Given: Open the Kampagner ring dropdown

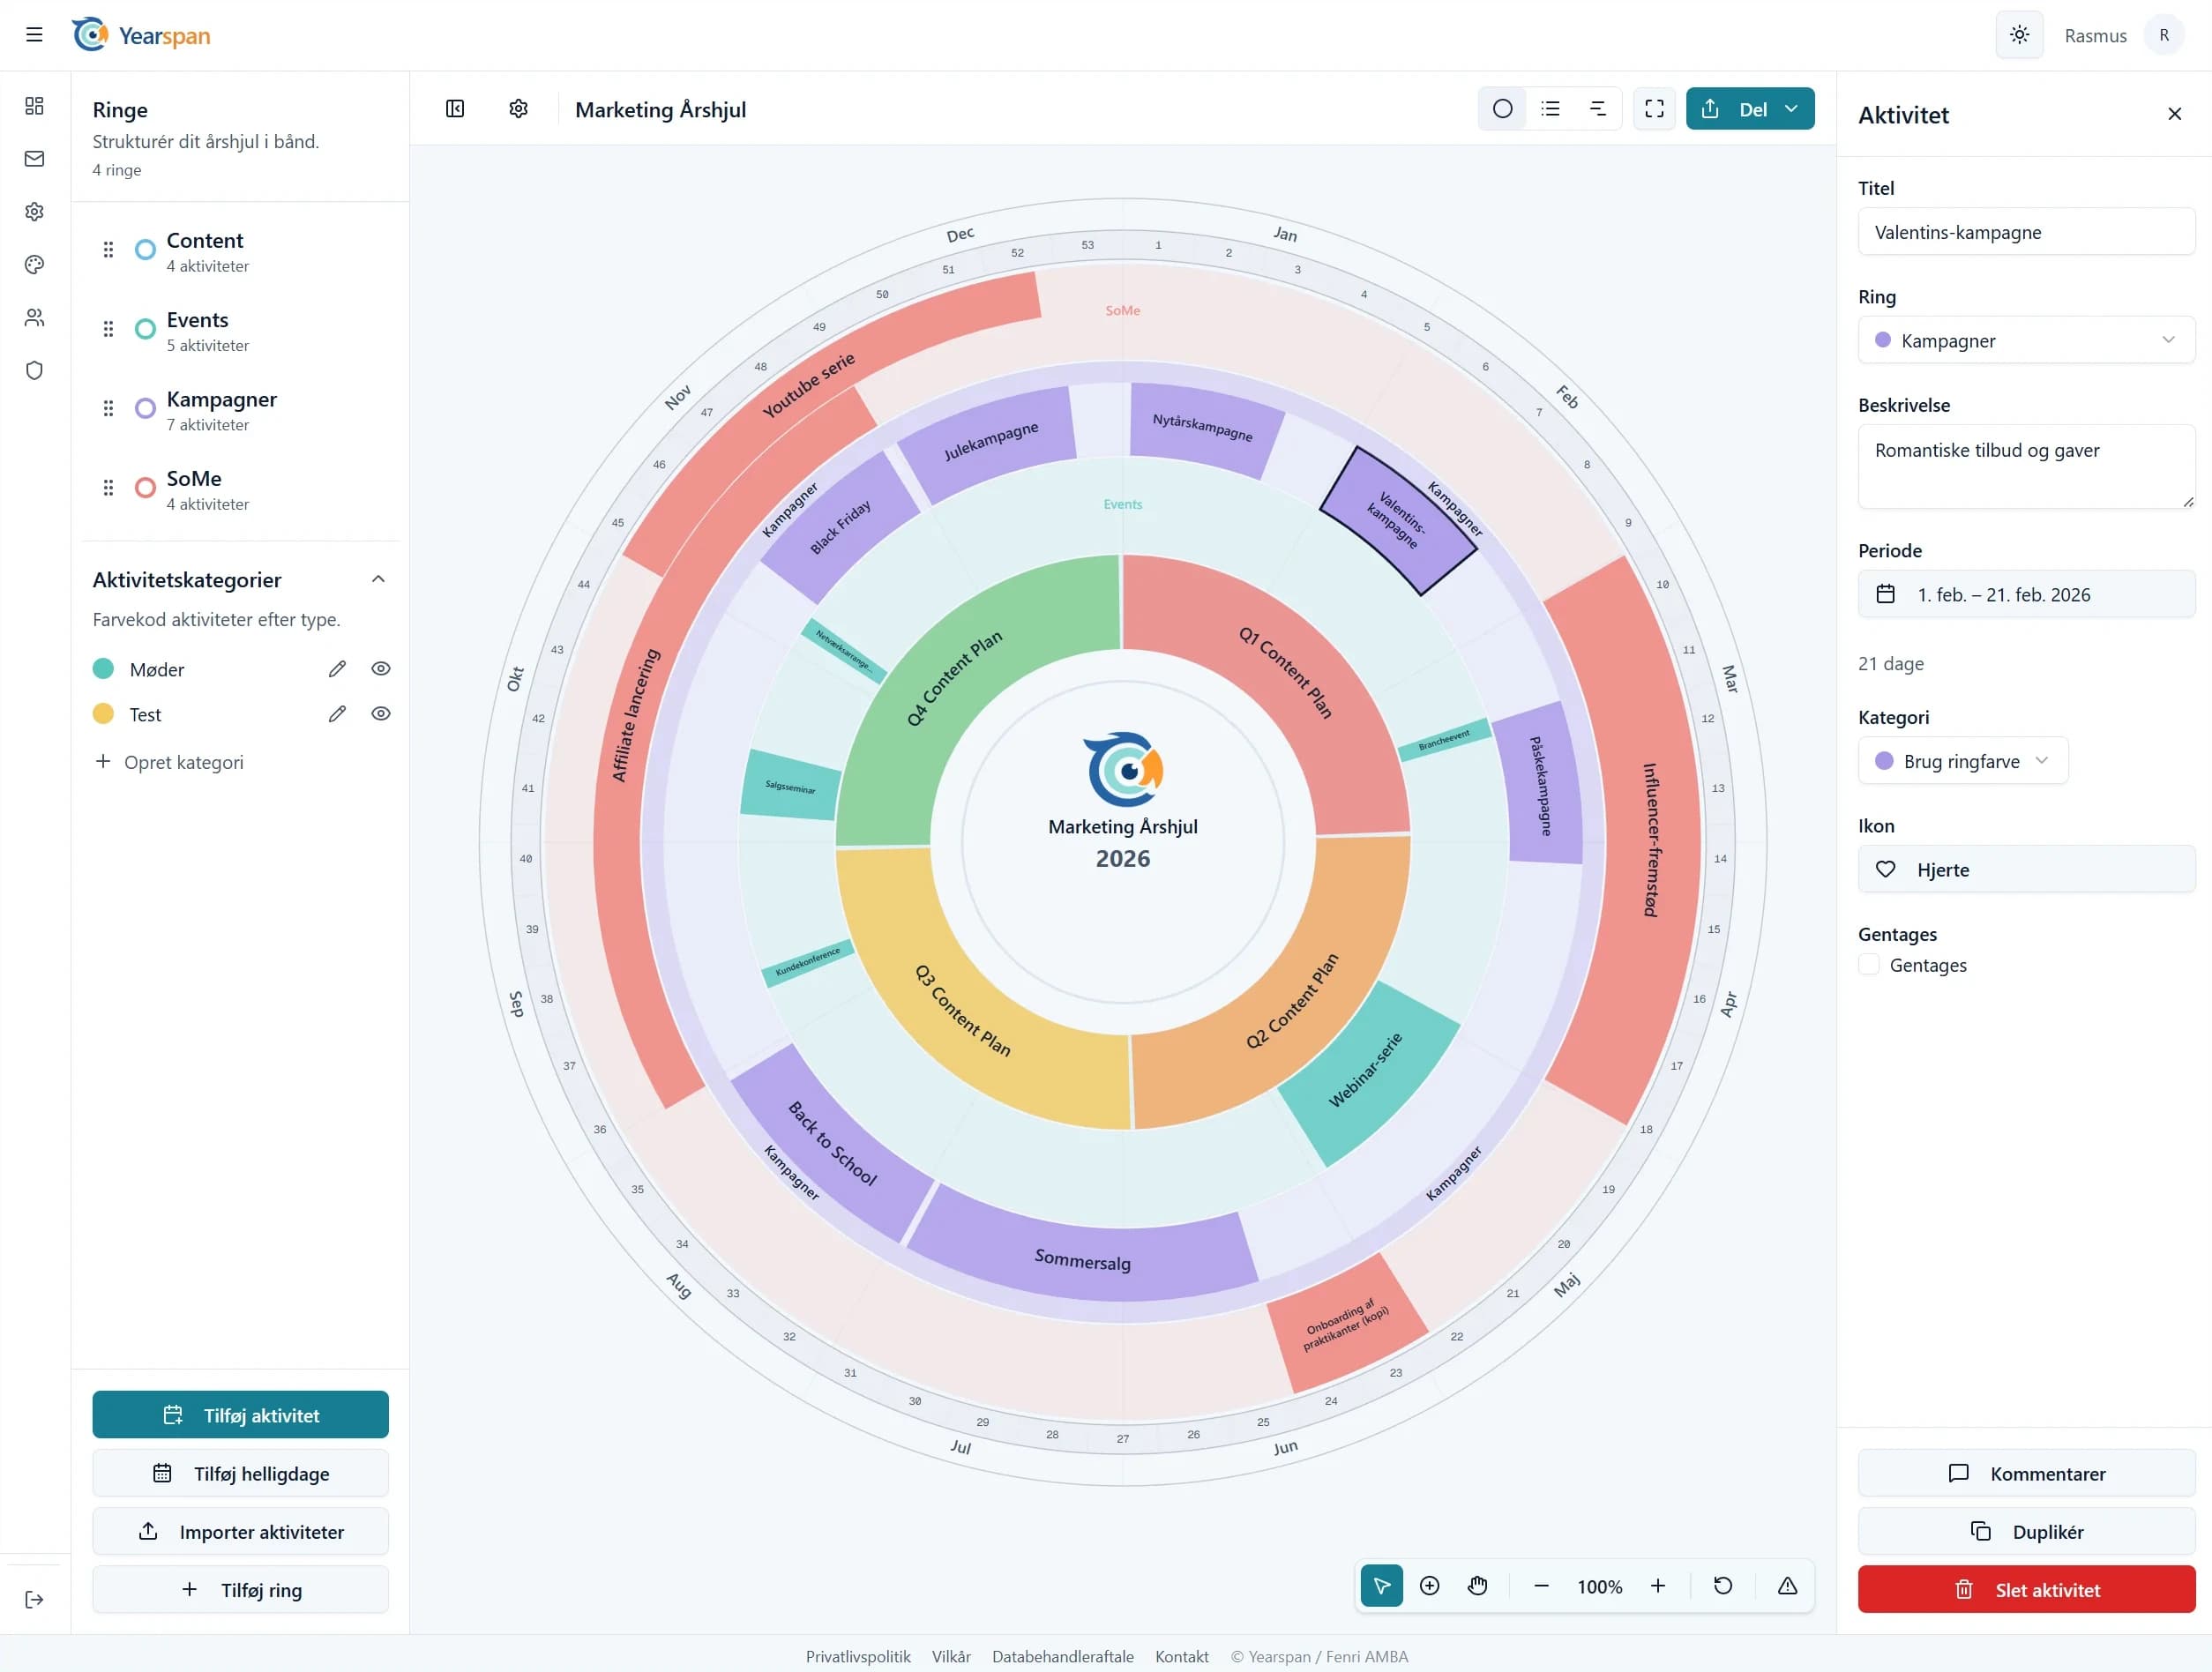Looking at the screenshot, I should pos(2026,340).
